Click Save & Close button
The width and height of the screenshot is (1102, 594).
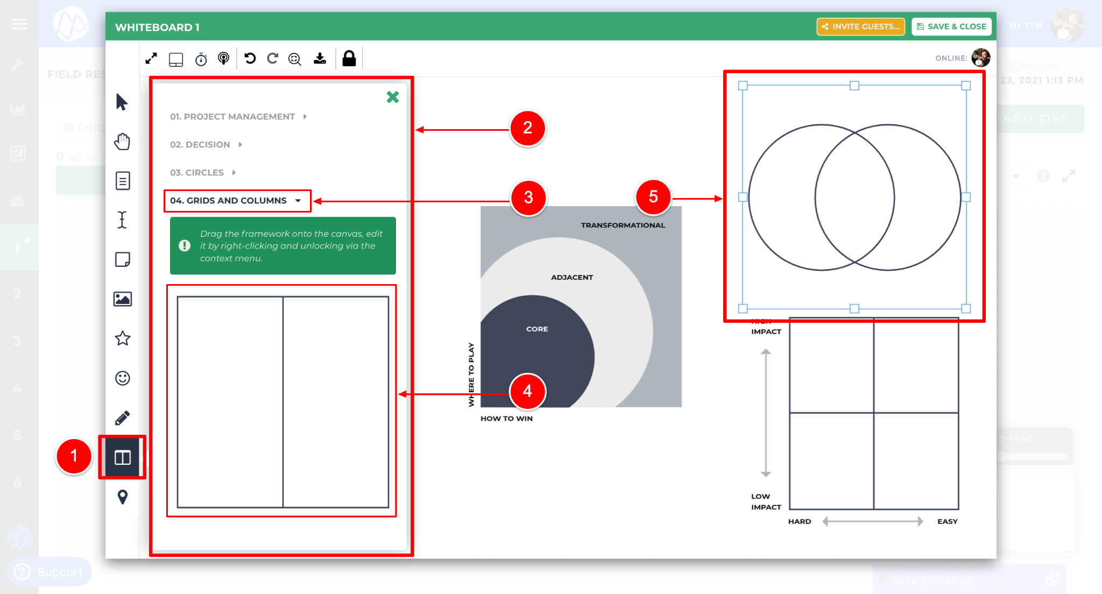tap(951, 26)
